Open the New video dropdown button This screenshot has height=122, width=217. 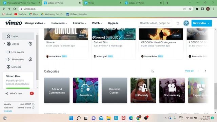coord(201,23)
